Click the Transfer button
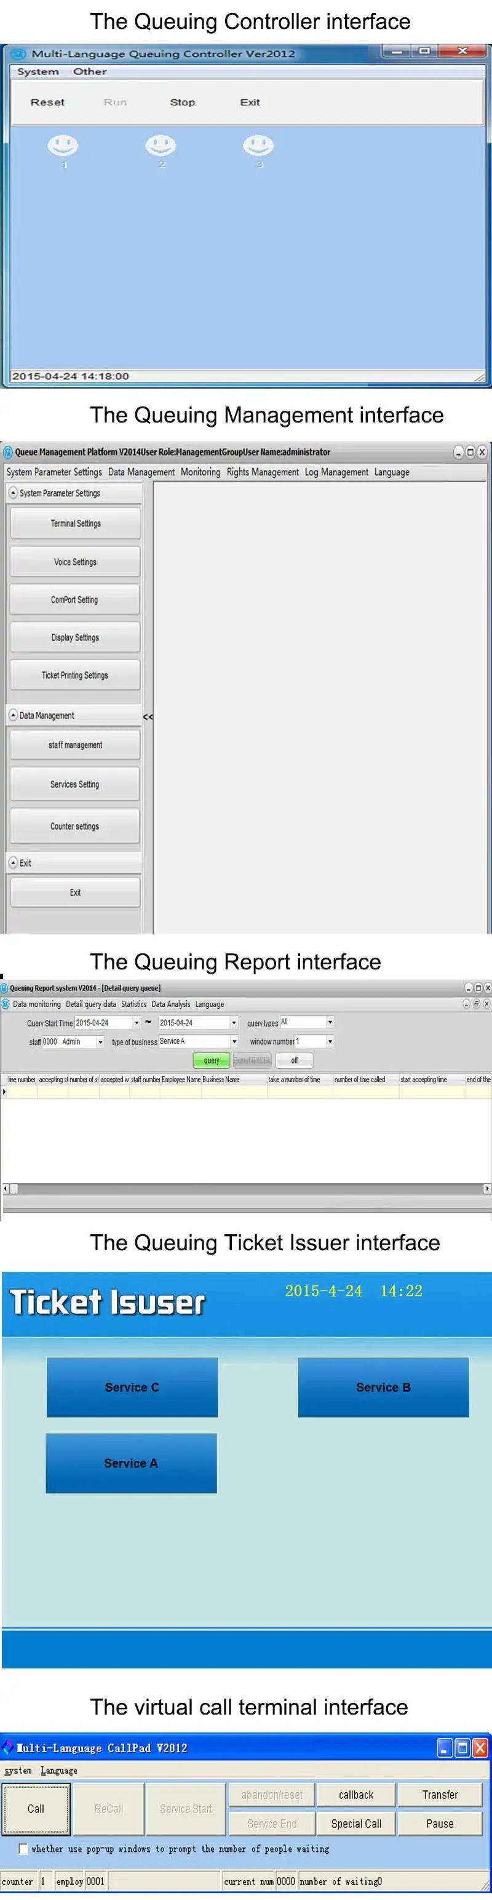492x1900 pixels. [440, 1795]
